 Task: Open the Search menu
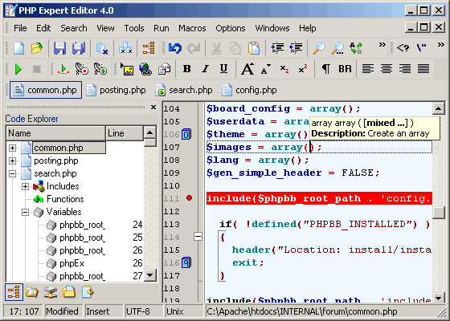click(74, 28)
